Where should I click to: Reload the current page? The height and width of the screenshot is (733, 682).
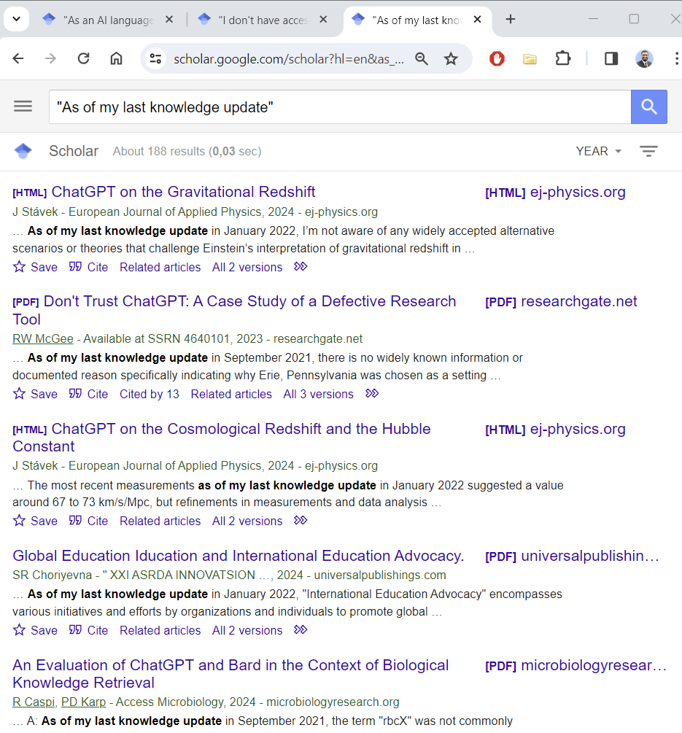pyautogui.click(x=84, y=58)
